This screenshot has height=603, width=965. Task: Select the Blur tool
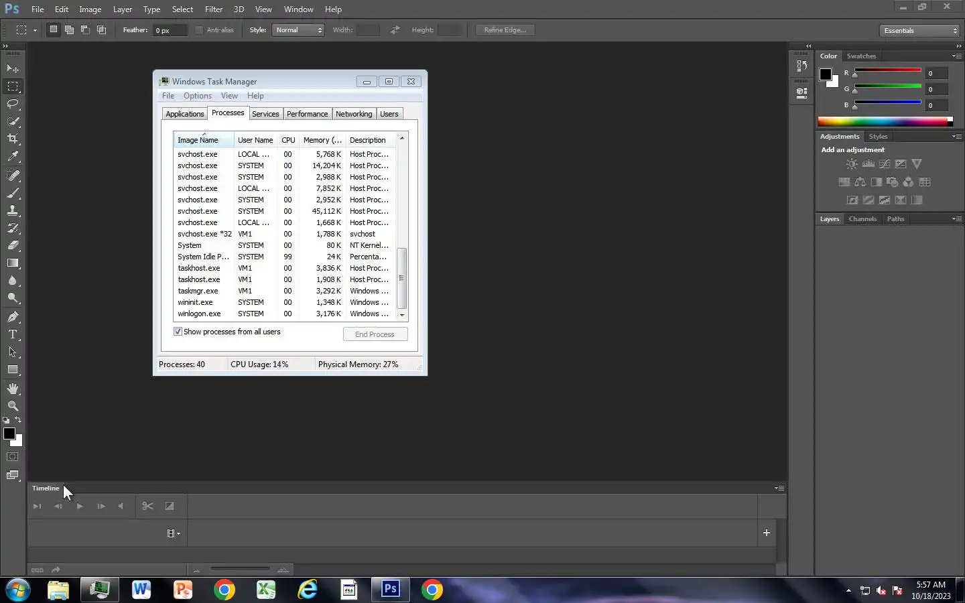click(x=13, y=280)
